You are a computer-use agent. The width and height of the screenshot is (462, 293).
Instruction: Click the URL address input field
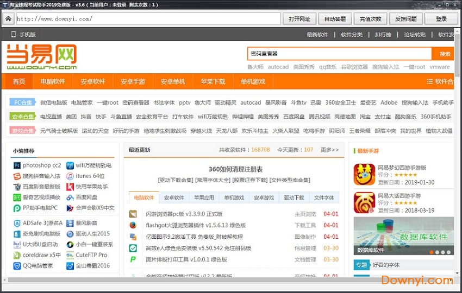click(147, 19)
